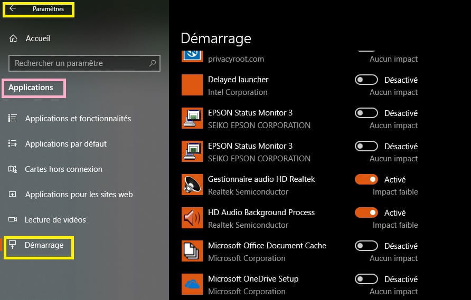The image size is (471, 300).
Task: Click the Gestionnaire audio HD Realtek speaker icon
Action: tap(192, 185)
